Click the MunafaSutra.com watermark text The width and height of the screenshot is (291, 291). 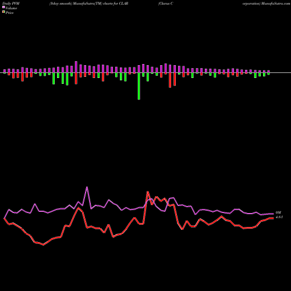(x=275, y=3)
